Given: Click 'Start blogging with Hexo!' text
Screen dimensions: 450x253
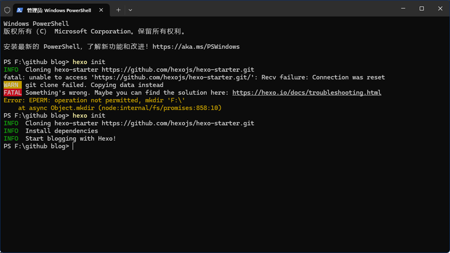Looking at the screenshot, I should (71, 138).
